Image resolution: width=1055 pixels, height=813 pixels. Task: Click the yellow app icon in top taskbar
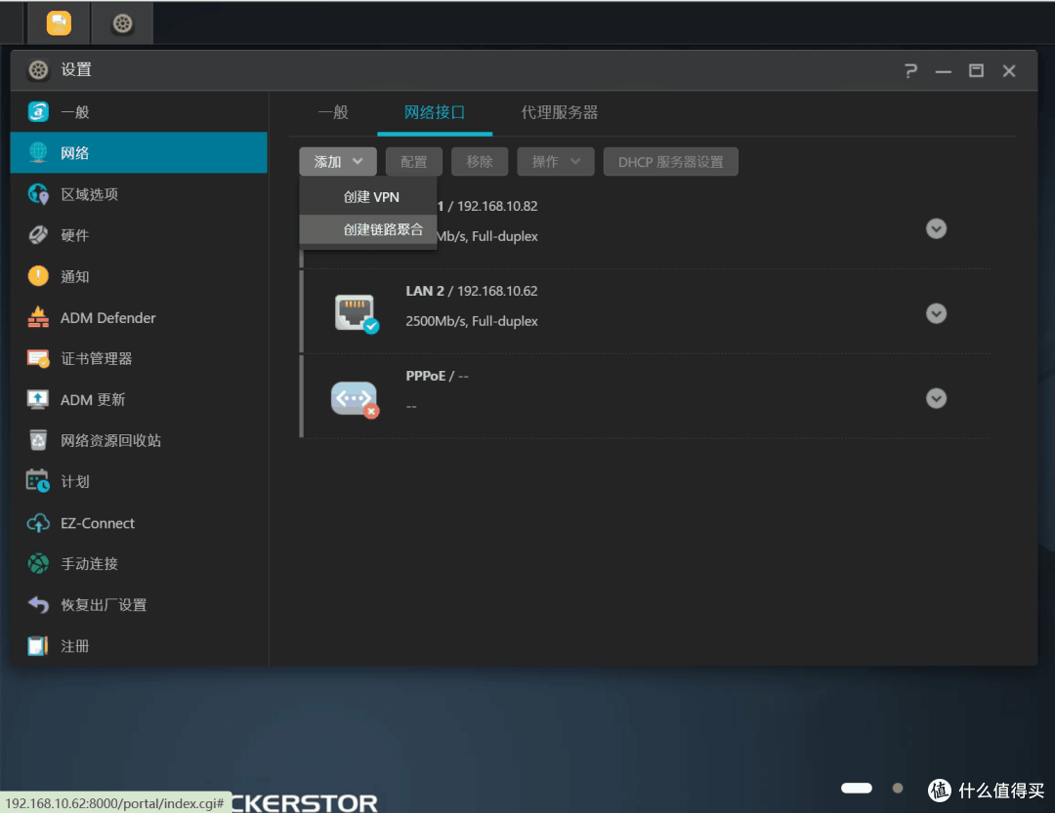59,23
